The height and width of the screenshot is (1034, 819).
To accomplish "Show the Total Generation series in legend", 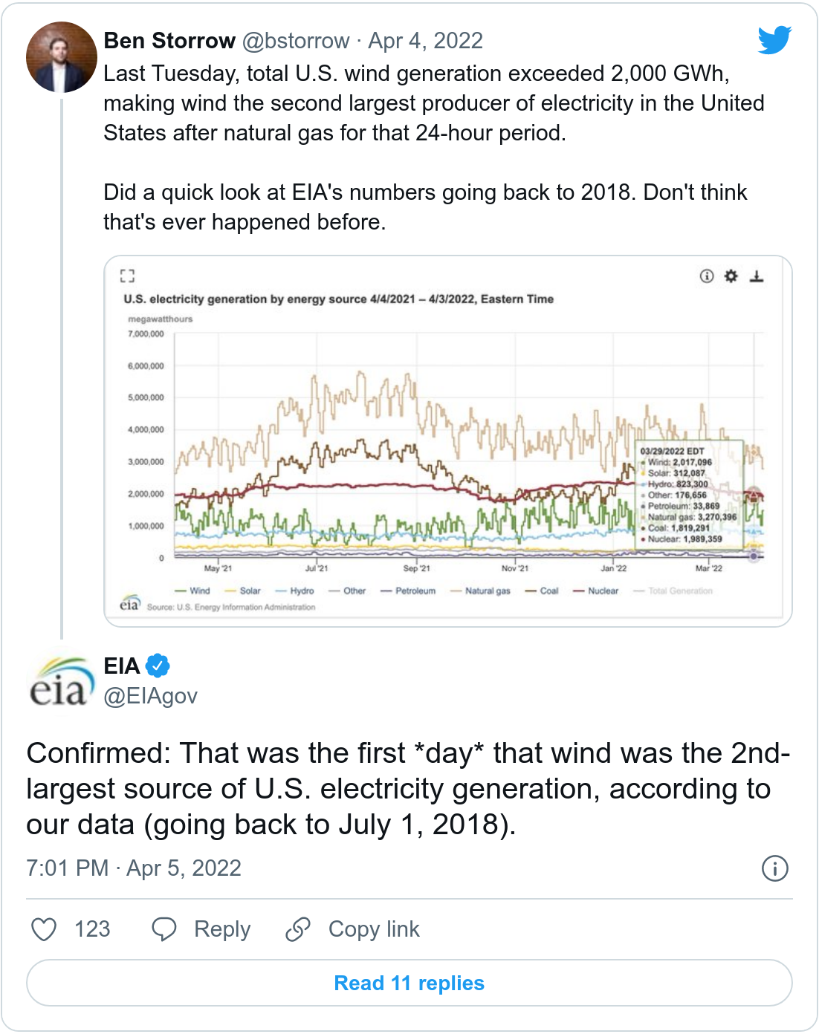I will pyautogui.click(x=673, y=591).
